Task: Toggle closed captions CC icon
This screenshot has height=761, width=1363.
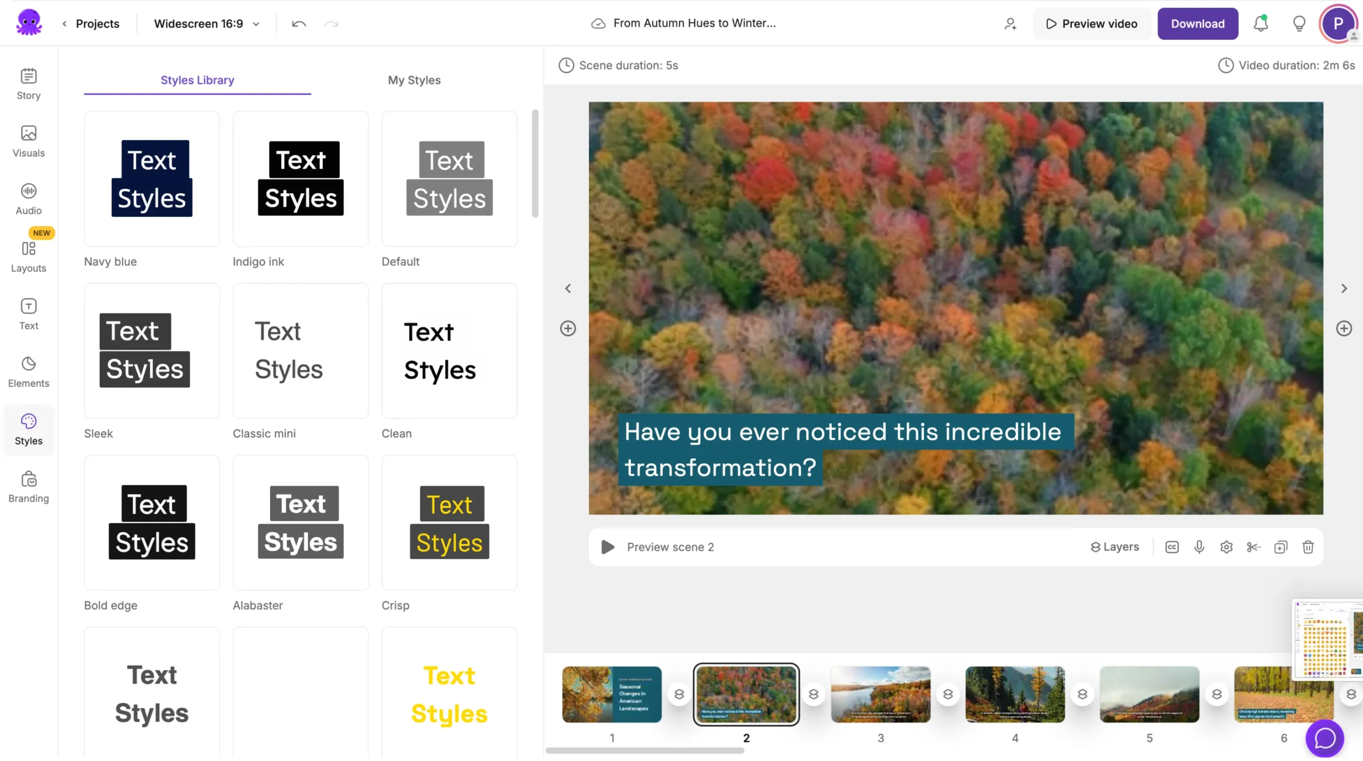Action: tap(1172, 547)
